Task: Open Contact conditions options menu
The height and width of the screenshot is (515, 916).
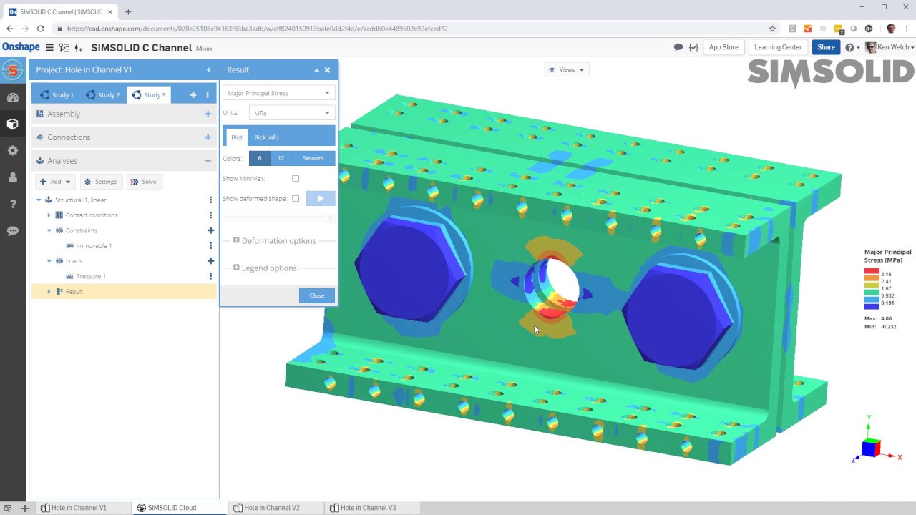Action: pyautogui.click(x=210, y=215)
